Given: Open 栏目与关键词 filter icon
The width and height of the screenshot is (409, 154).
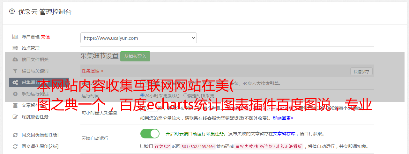Looking at the screenshot, I should [x=15, y=71].
